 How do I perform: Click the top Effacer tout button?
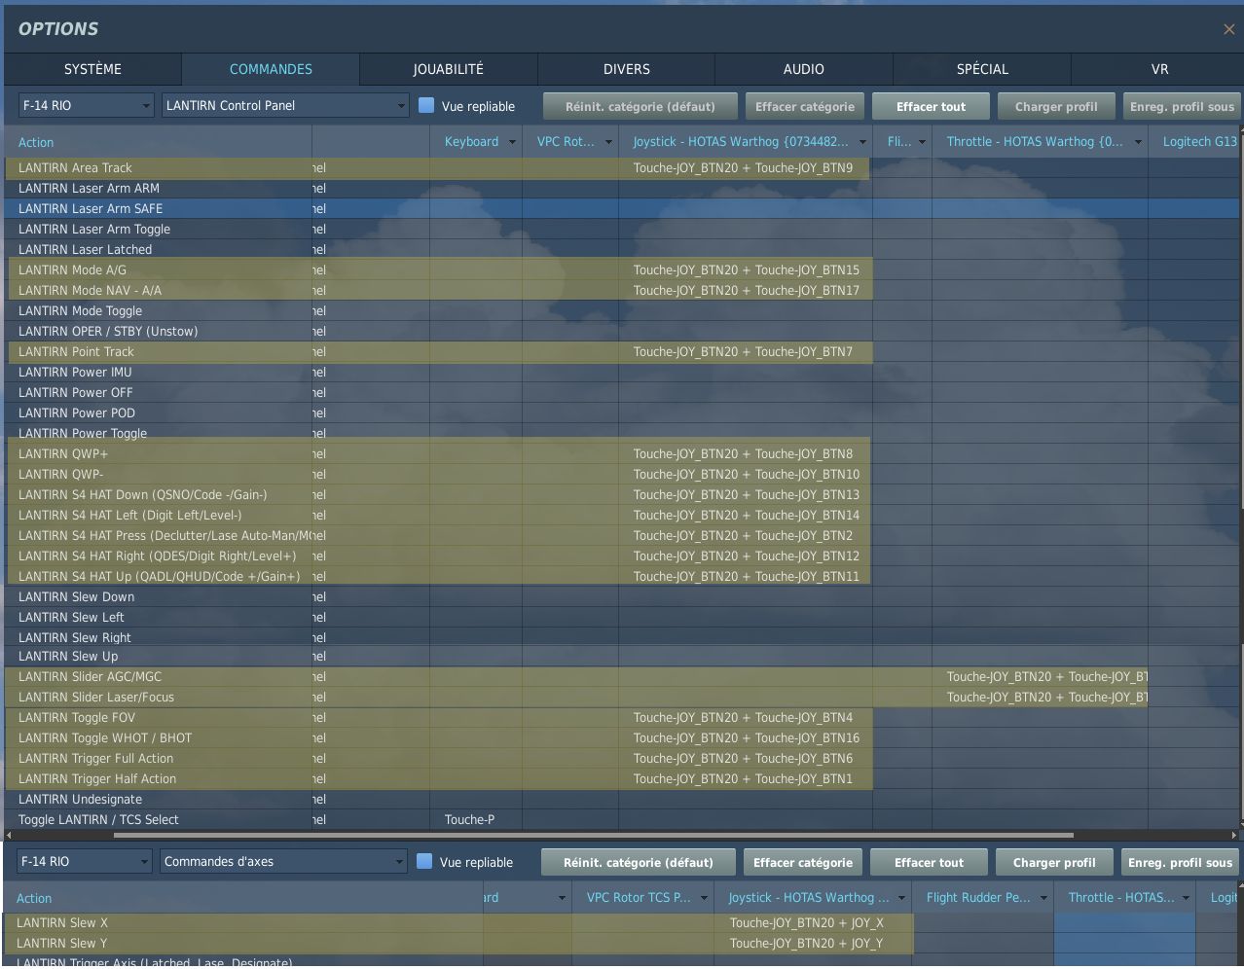931,106
